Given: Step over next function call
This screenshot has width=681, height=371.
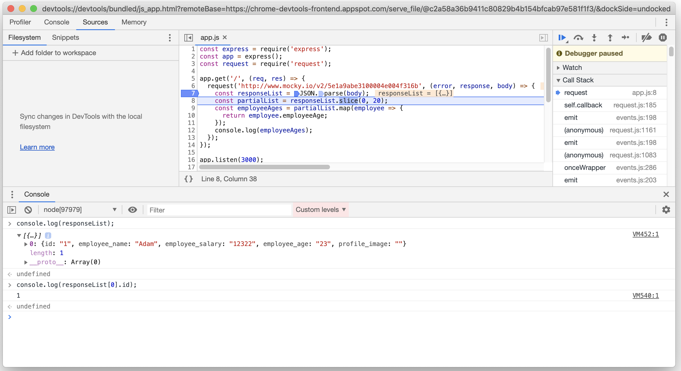Looking at the screenshot, I should tap(578, 37).
